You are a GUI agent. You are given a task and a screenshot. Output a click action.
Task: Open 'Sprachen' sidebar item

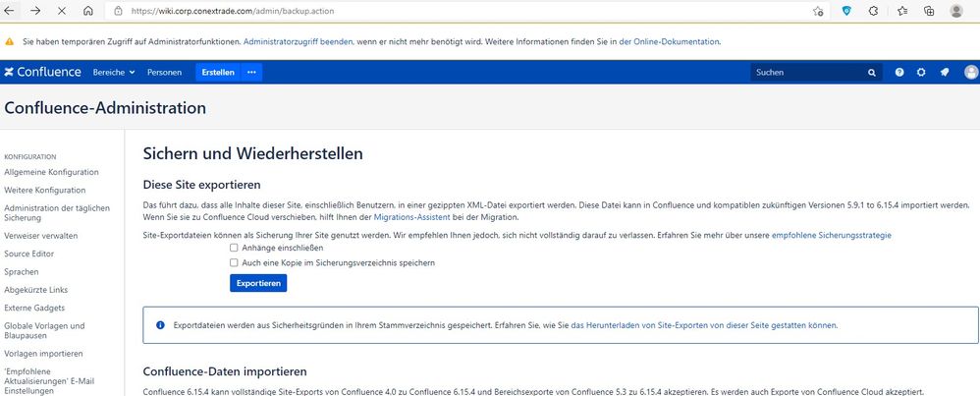[22, 272]
